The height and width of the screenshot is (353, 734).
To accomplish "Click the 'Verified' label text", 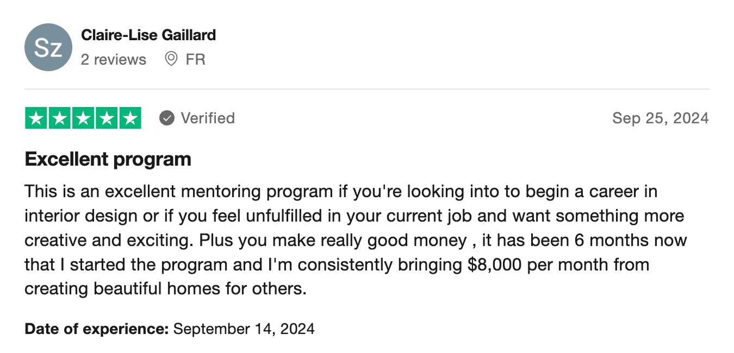I will tap(208, 118).
